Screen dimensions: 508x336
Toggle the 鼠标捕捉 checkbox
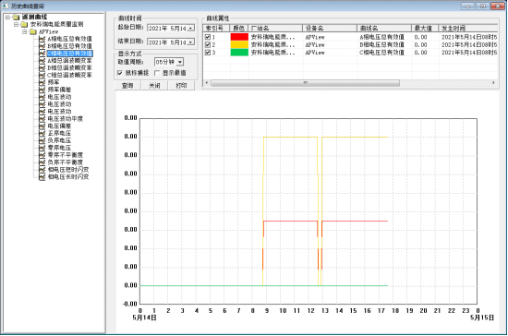[x=120, y=73]
